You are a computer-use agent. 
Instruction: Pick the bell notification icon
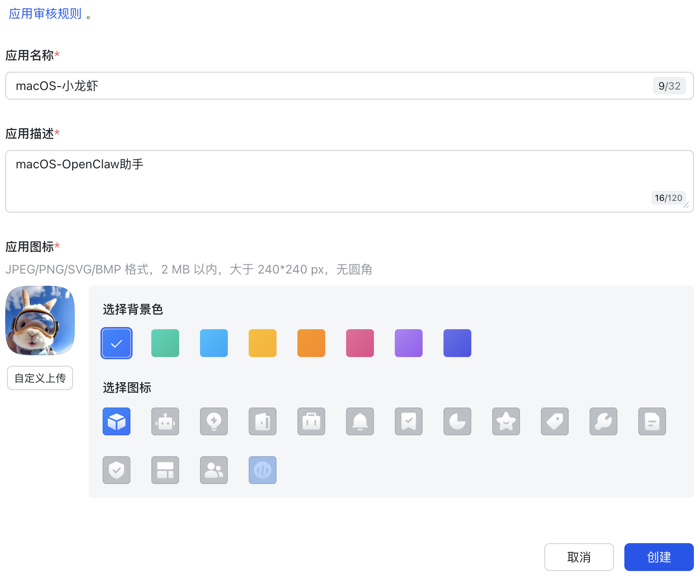pyautogui.click(x=360, y=421)
